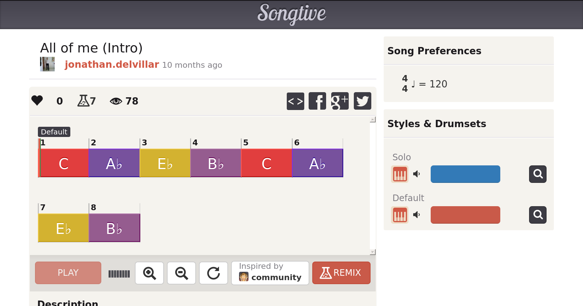Share song on Google Plus
This screenshot has width=583, height=306.
340,101
